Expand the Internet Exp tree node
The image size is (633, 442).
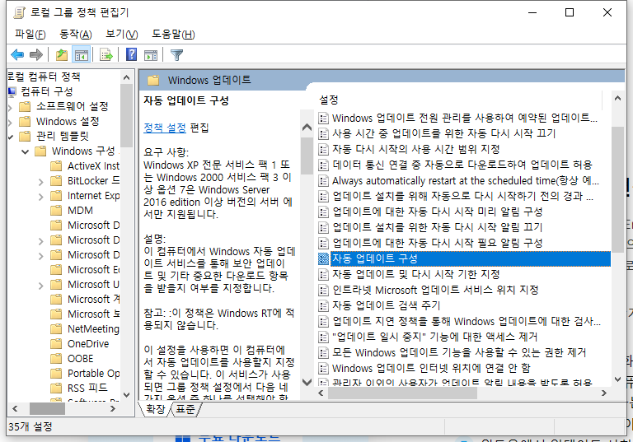[40, 197]
